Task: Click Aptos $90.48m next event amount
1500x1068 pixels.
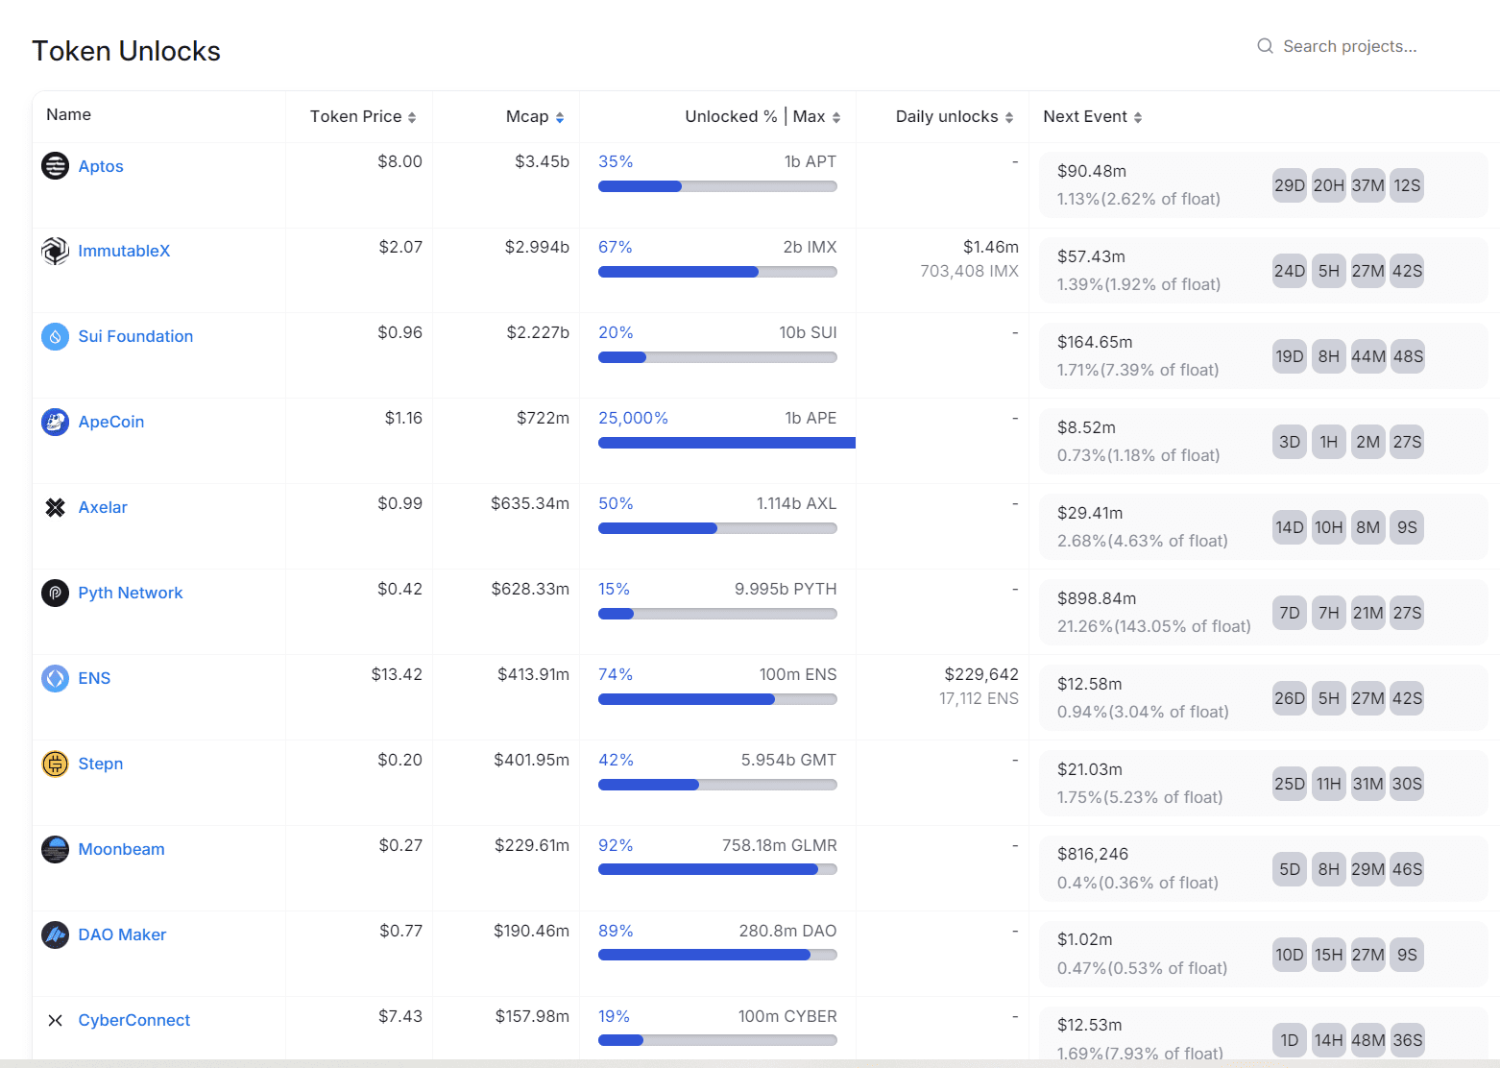Action: coord(1092,171)
